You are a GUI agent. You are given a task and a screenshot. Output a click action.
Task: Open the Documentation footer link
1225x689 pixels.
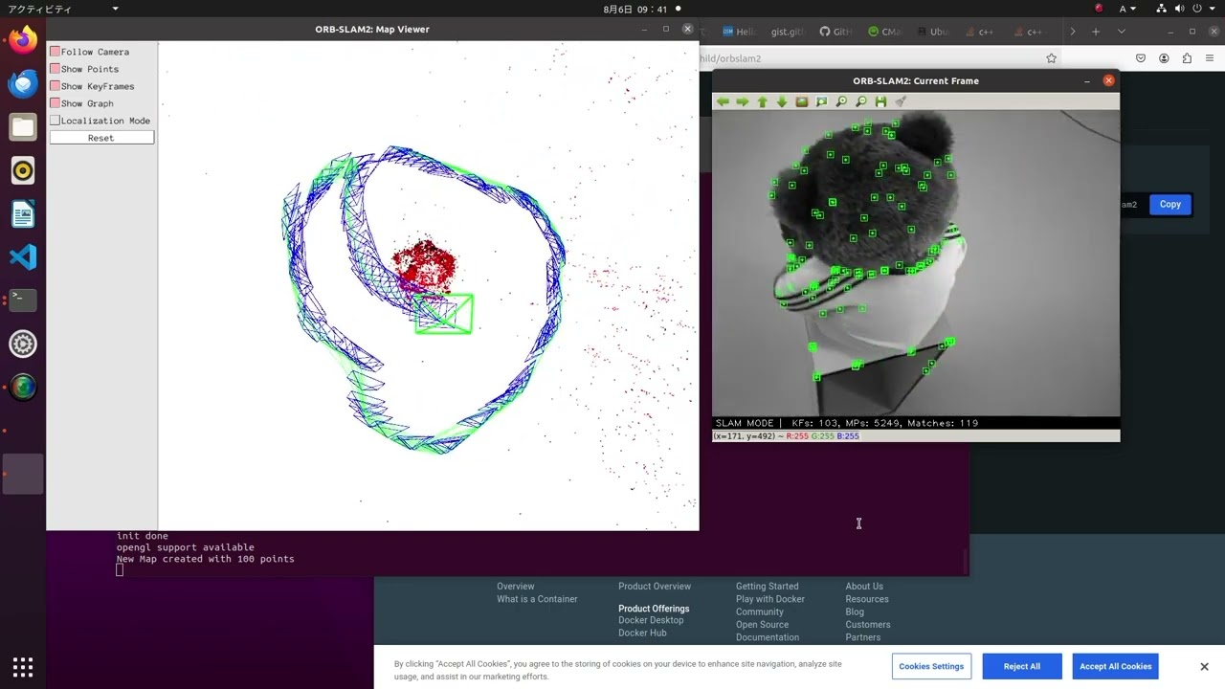click(x=767, y=637)
